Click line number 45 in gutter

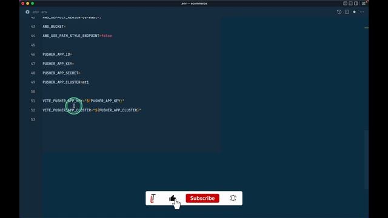(33, 45)
